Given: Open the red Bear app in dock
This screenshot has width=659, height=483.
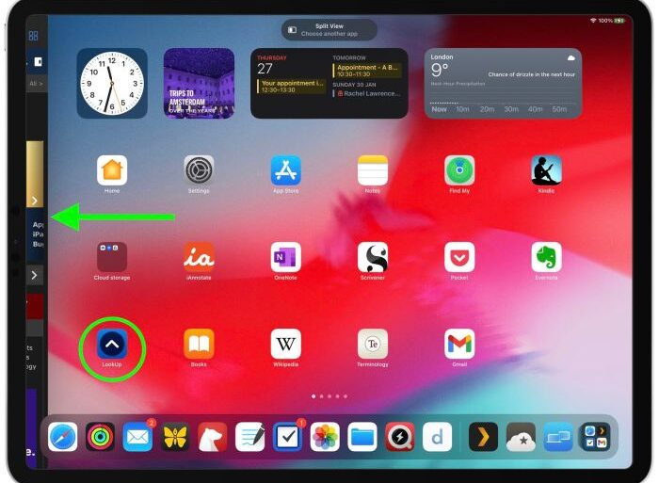Looking at the screenshot, I should click(212, 437).
